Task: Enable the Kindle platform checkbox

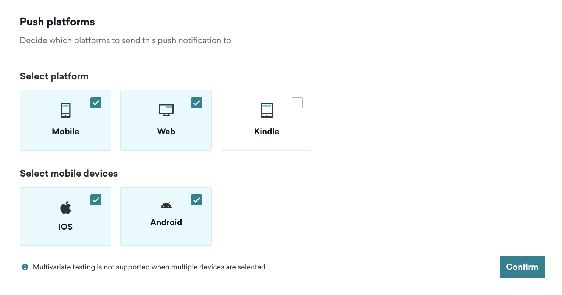Action: pyautogui.click(x=297, y=102)
